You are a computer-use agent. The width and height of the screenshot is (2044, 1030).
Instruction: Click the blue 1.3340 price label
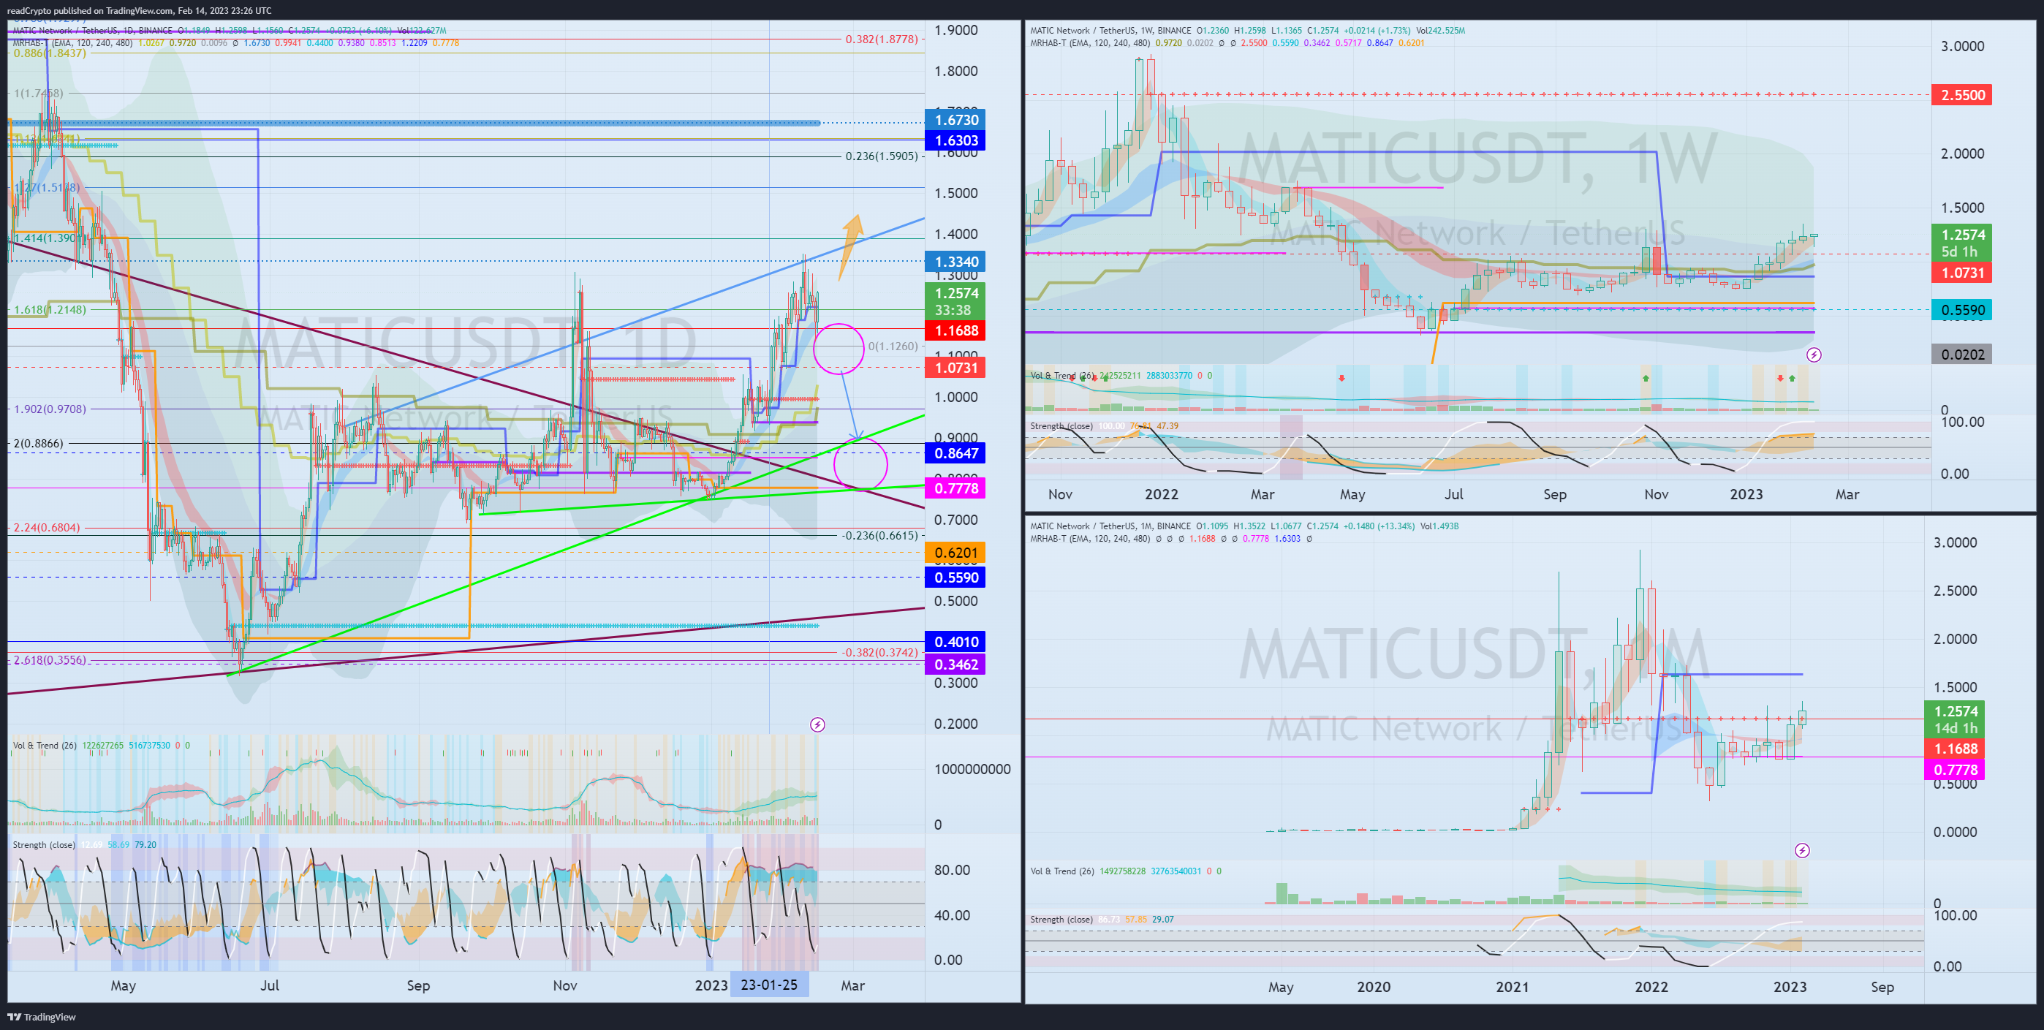955,262
